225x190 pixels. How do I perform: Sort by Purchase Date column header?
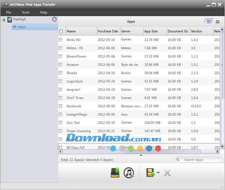tap(108, 31)
